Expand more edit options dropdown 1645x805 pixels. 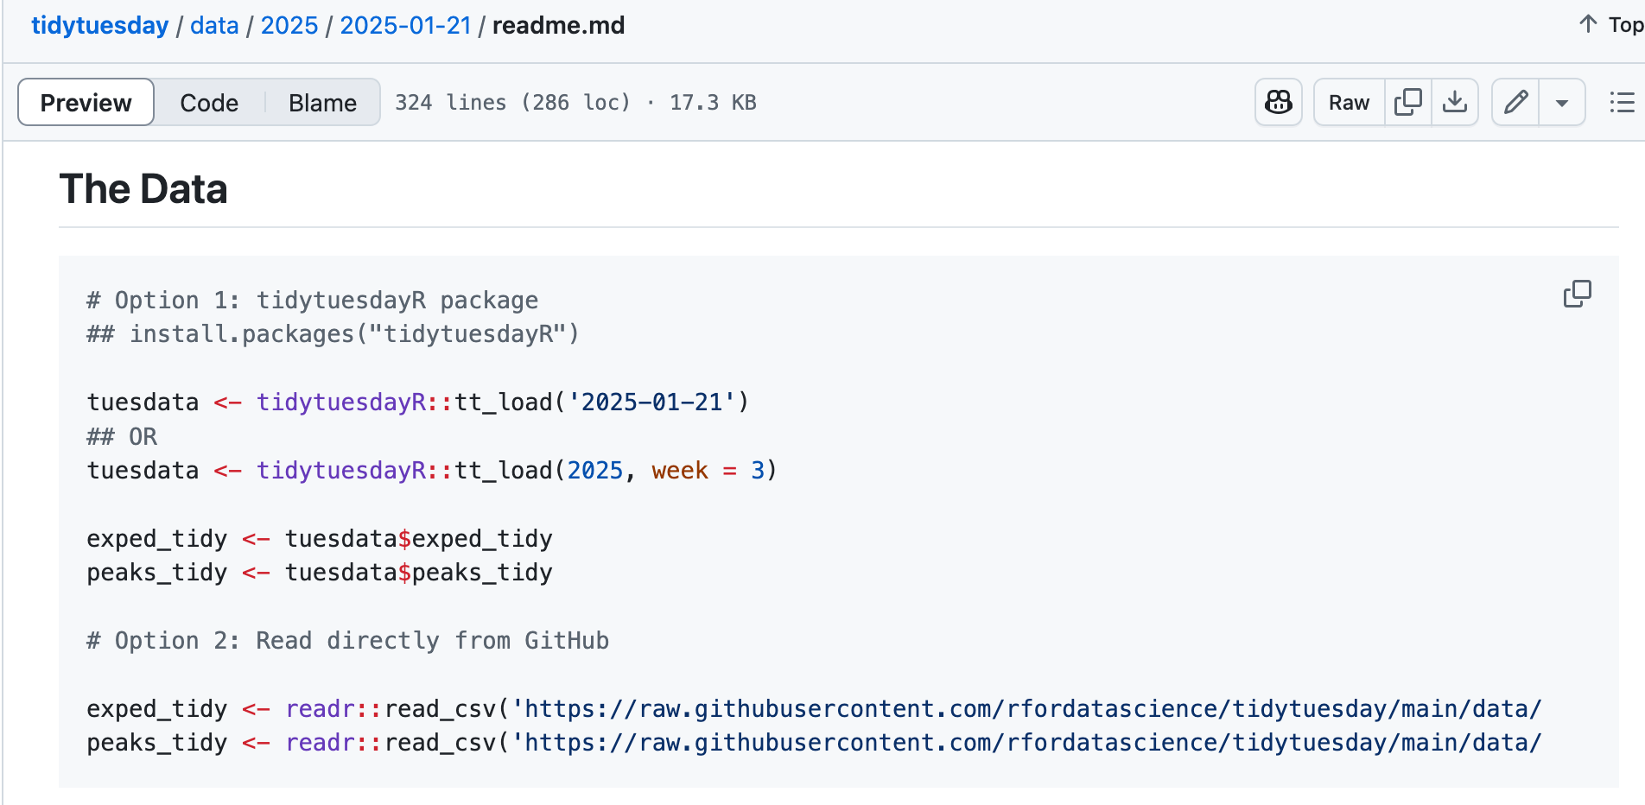(1561, 103)
